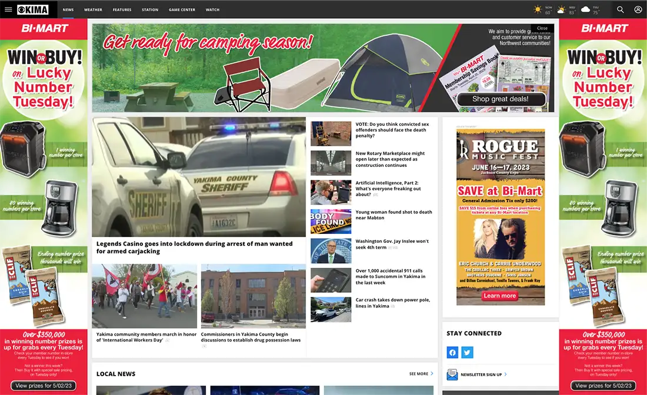Click the KIMA logo
This screenshot has height=395, width=647.
[x=32, y=9]
